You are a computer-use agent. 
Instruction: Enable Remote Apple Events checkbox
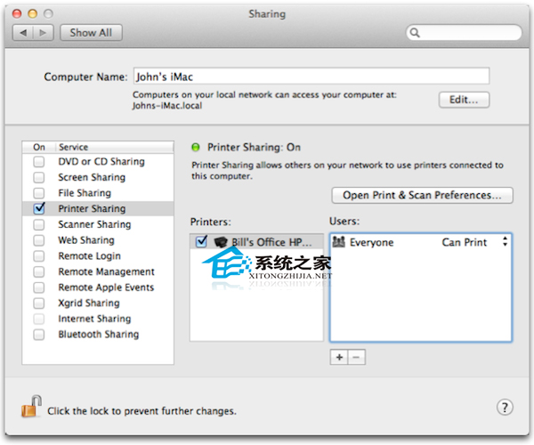tap(39, 287)
